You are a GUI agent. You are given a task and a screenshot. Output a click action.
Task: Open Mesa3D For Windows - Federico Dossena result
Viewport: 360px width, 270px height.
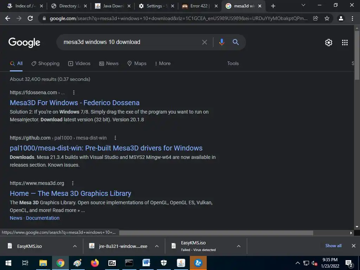click(x=75, y=103)
